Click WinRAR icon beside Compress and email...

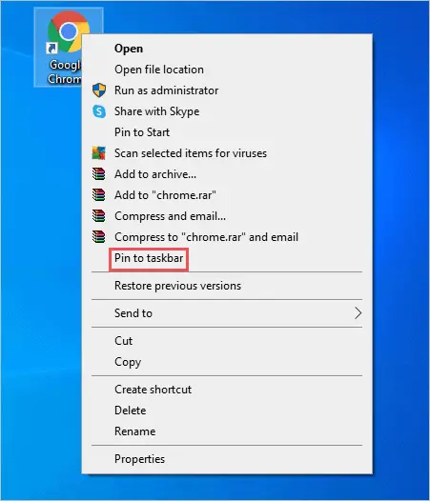98,216
